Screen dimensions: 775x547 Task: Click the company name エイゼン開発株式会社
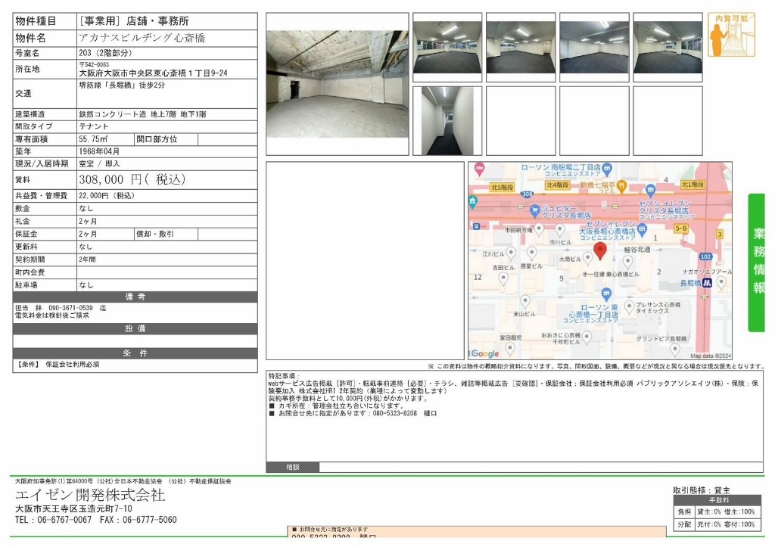point(90,495)
